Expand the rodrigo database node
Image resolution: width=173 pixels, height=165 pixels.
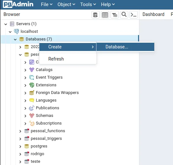[x=20, y=154]
